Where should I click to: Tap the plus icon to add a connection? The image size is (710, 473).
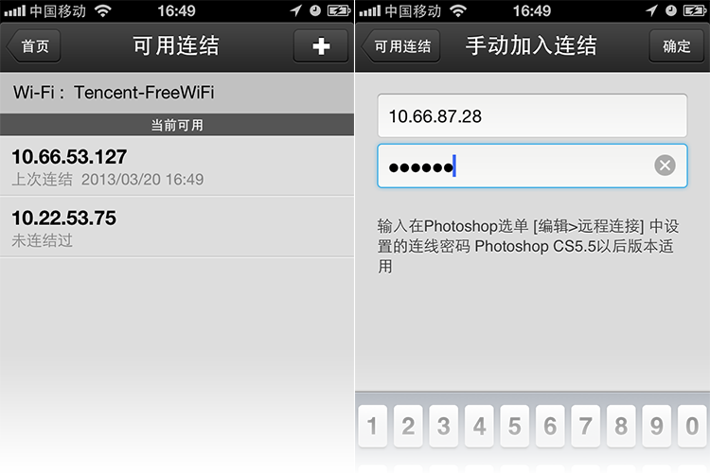(321, 45)
